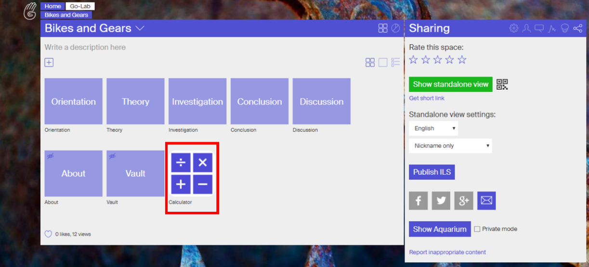Open the comments speech bubble icon

tap(539, 28)
